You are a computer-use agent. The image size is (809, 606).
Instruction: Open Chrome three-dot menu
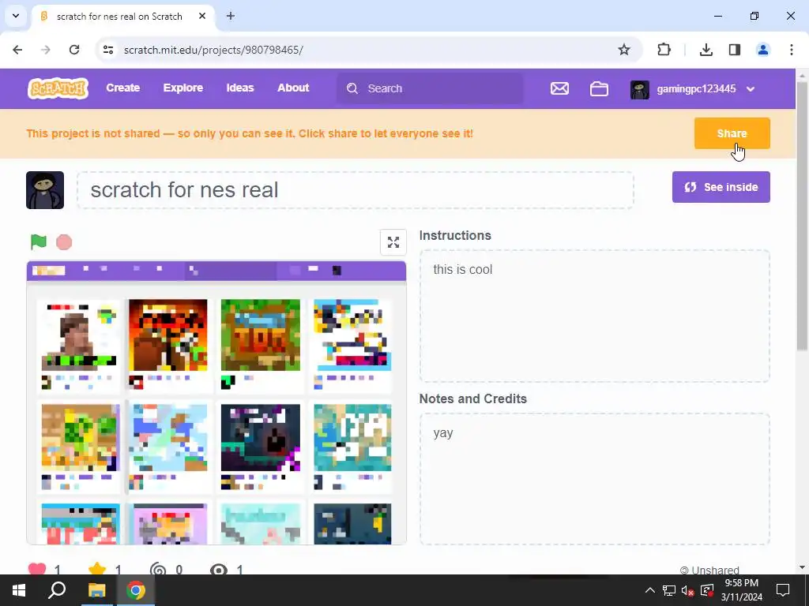click(792, 50)
